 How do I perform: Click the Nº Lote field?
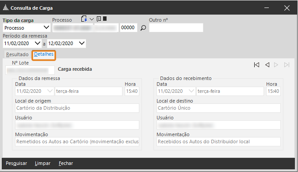click(30, 70)
